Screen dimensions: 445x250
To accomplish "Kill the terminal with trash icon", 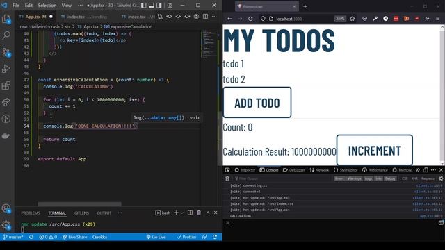I will pos(199,212).
